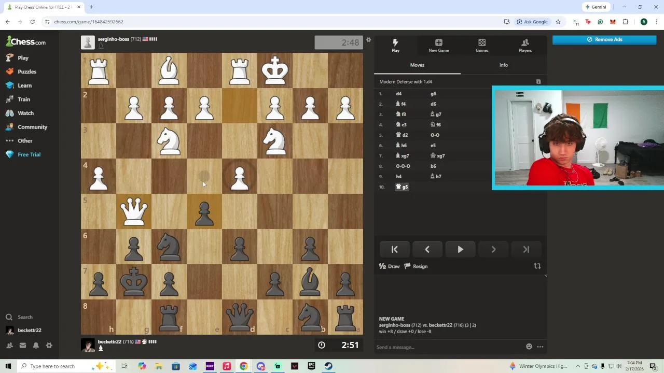Step back one move
Viewport: 664px width, 373px height.
pyautogui.click(x=427, y=250)
